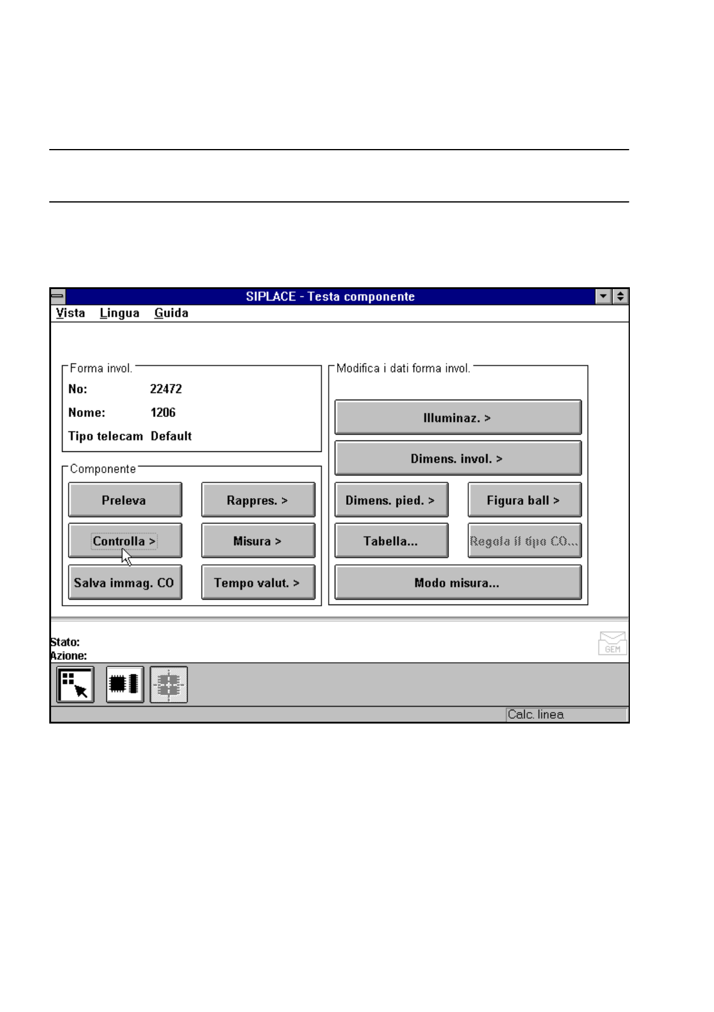The width and height of the screenshot is (714, 1012).
Task: Click the Calc. linea status field
Action: click(x=566, y=715)
